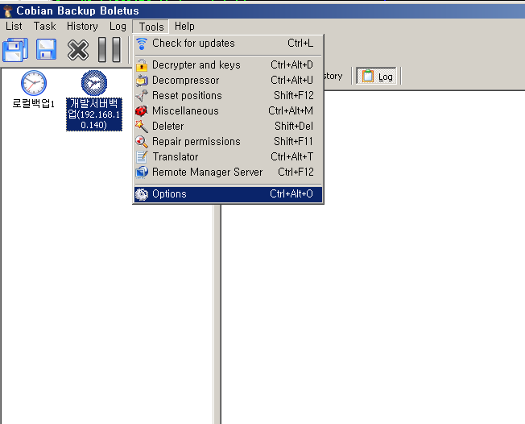Click the Check for updates wifi icon
This screenshot has width=525, height=424.
[142, 44]
